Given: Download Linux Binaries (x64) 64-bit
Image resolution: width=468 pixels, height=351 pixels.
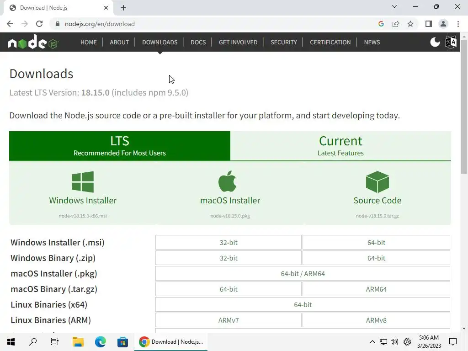Looking at the screenshot, I should click(x=303, y=304).
